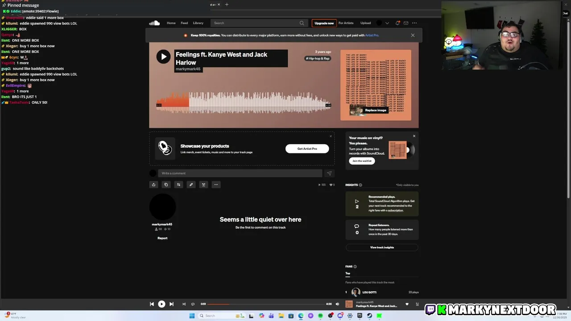This screenshot has height=321, width=571.
Task: Click the distribute track icon
Action: 203,185
